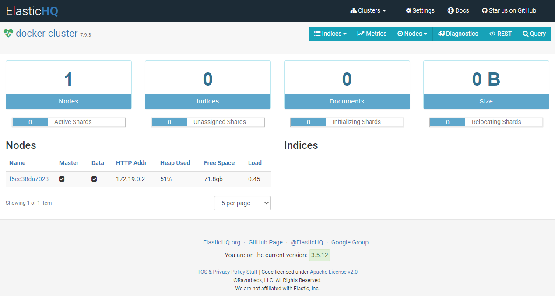Open the Query tool
Screen dimensions: 555x296
(534, 34)
